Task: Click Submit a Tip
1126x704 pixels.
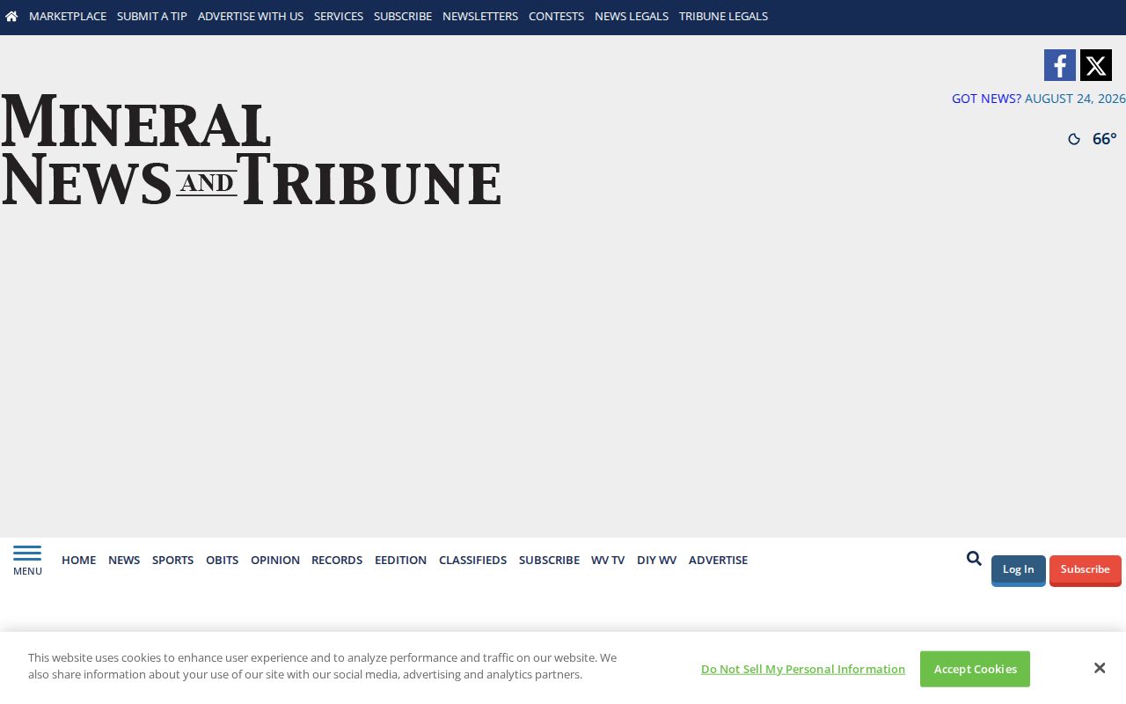Action: (152, 16)
